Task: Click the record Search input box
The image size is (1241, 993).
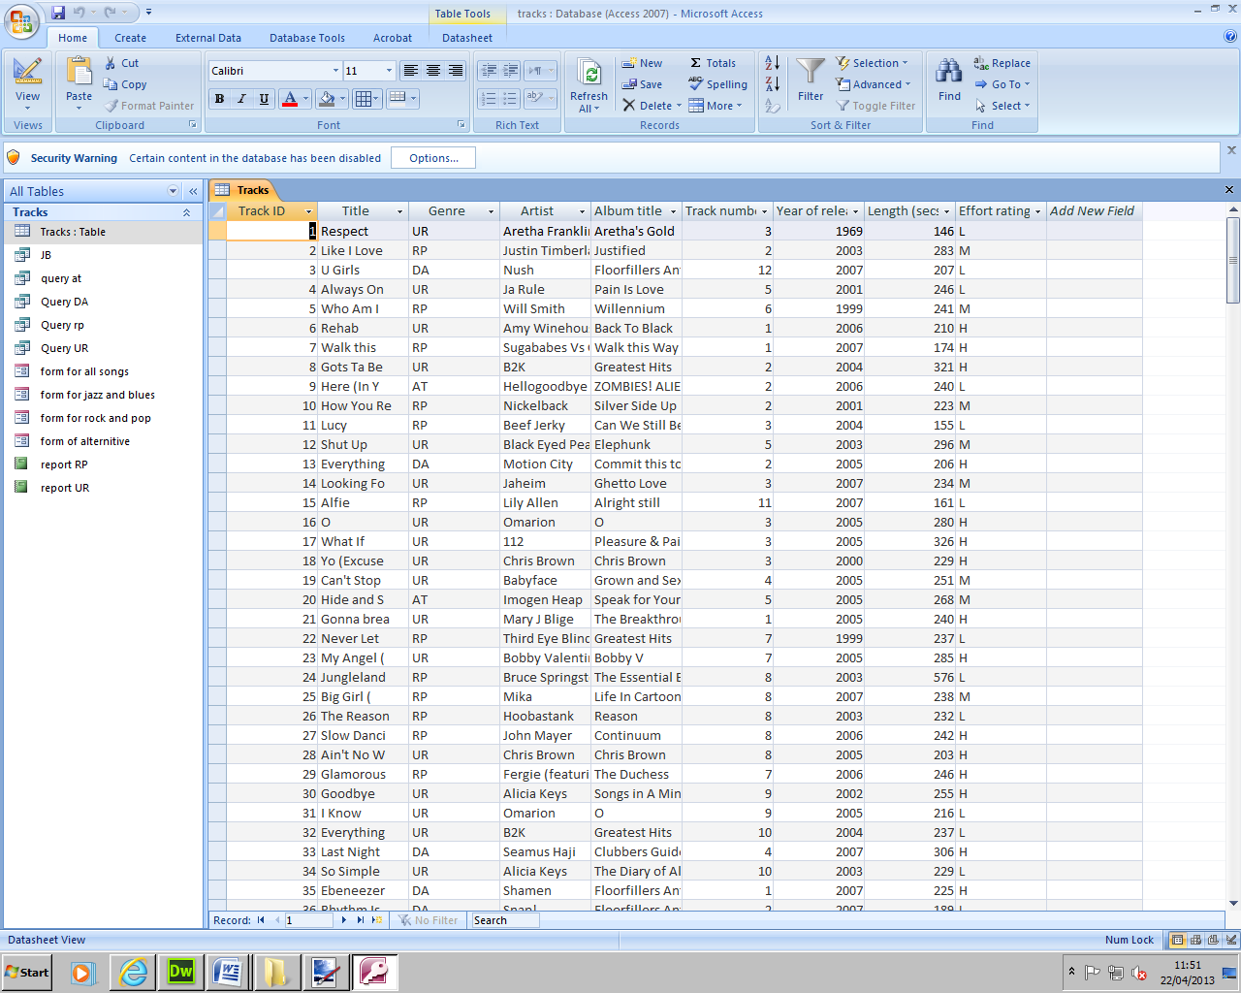Action: click(x=503, y=920)
